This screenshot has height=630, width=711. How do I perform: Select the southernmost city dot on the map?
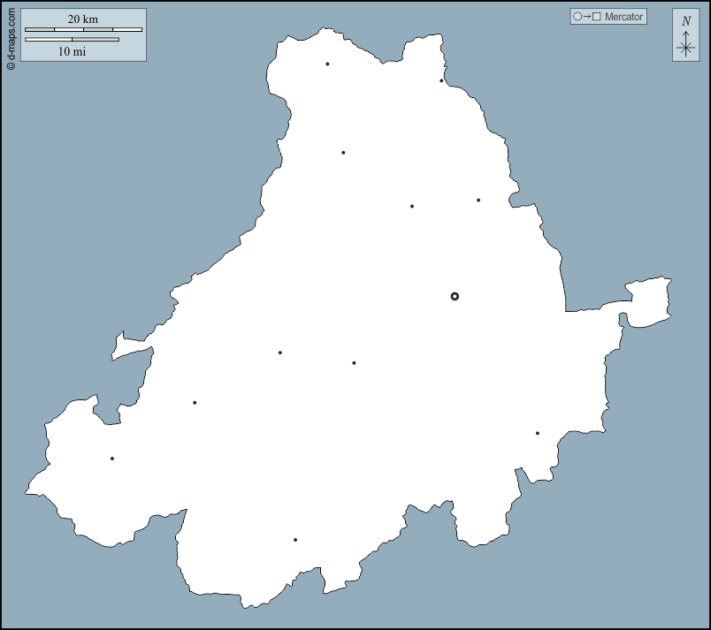tap(295, 540)
